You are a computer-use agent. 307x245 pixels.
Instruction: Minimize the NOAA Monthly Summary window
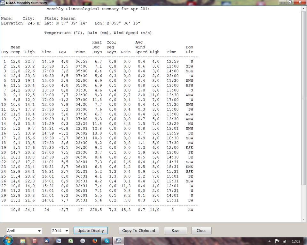point(283,3)
